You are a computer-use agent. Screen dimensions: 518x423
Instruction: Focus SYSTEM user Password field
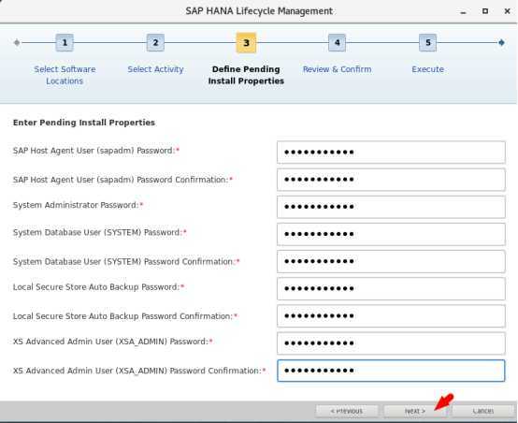coord(391,234)
